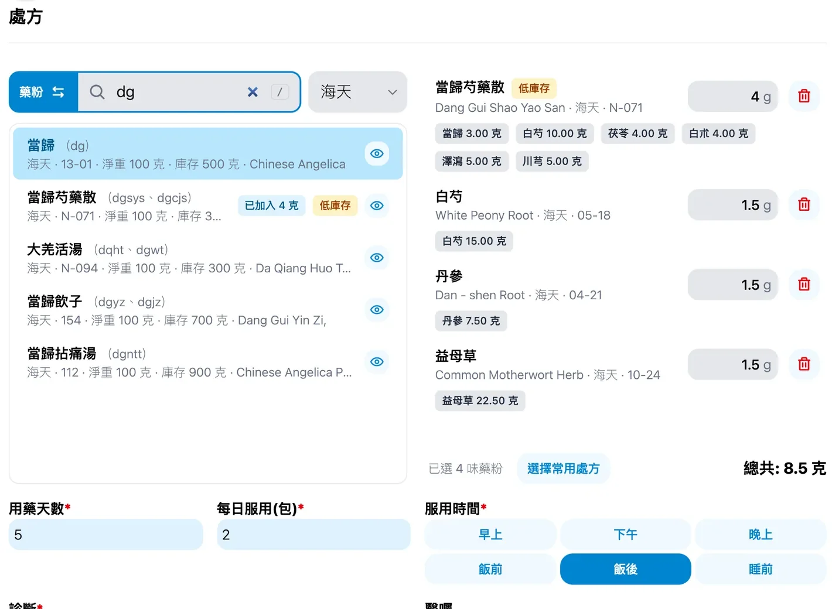
Task: Click the 低庫存 tag in search results
Action: (x=335, y=206)
